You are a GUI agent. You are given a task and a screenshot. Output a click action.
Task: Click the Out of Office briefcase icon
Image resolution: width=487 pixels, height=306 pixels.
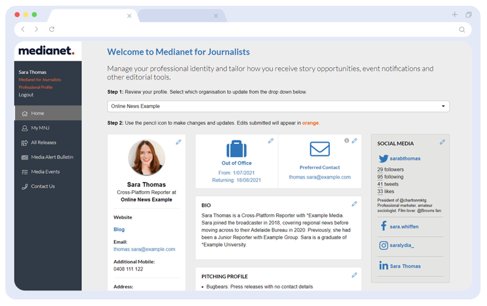[236, 149]
